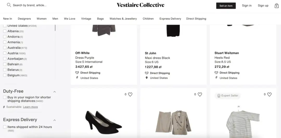Click the search magnifier icon
281x138 pixels.
[9, 5]
